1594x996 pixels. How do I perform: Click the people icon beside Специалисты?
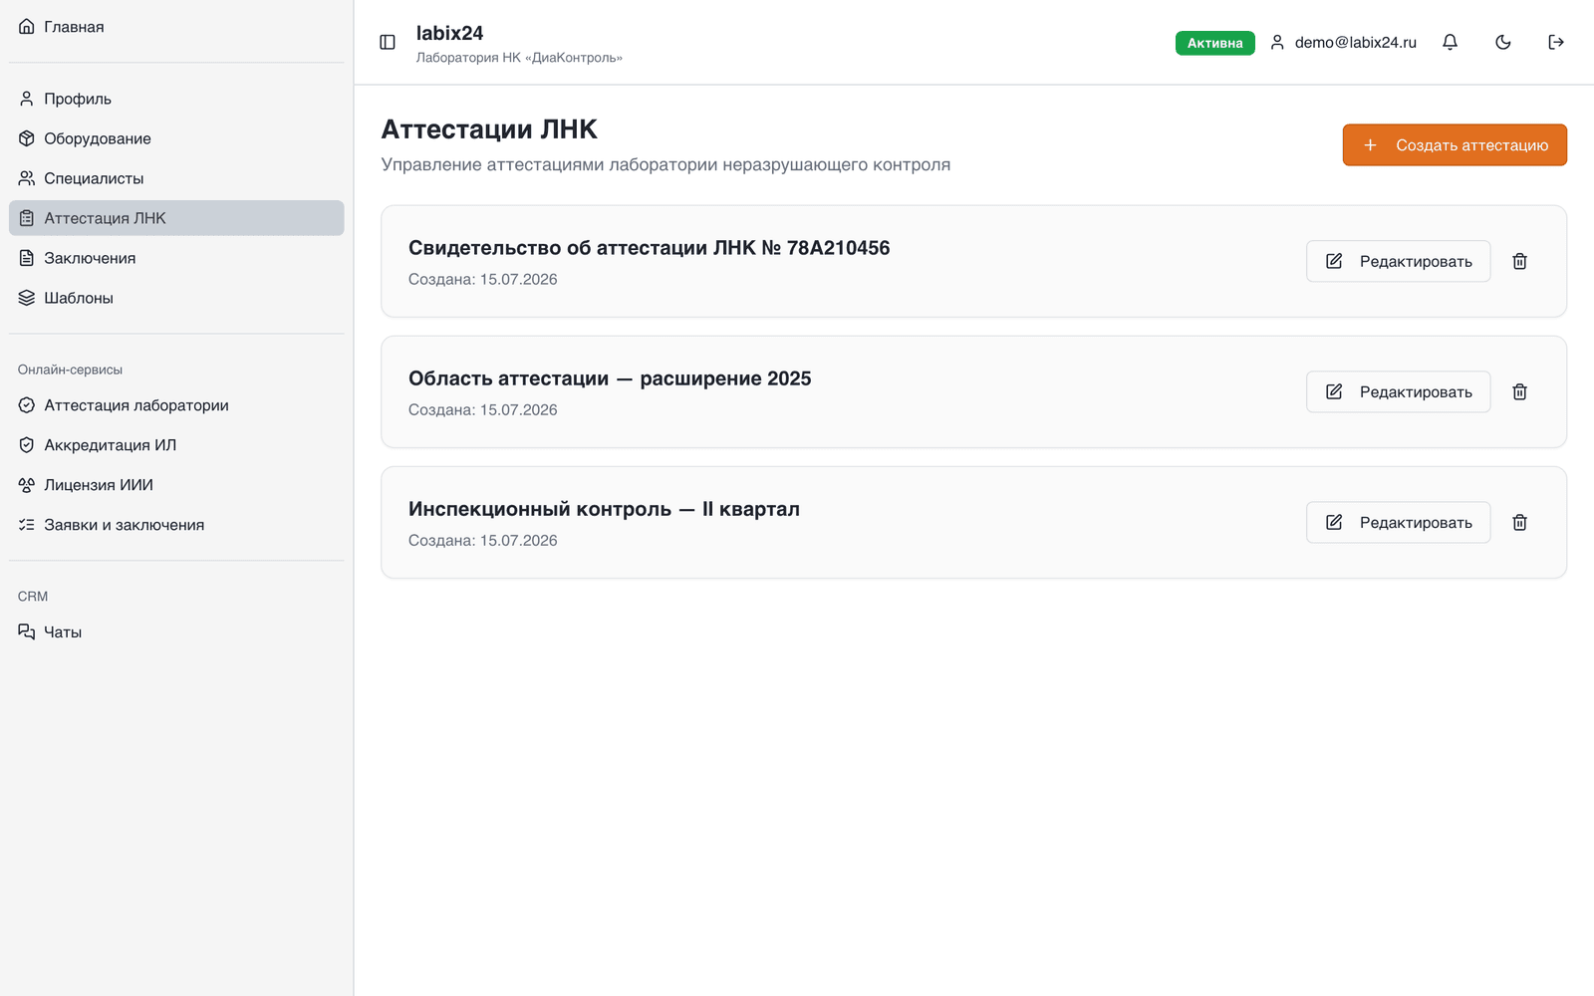[x=27, y=178]
